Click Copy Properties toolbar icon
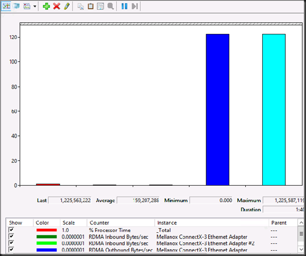The width and height of the screenshot is (306, 256). pyautogui.click(x=81, y=6)
